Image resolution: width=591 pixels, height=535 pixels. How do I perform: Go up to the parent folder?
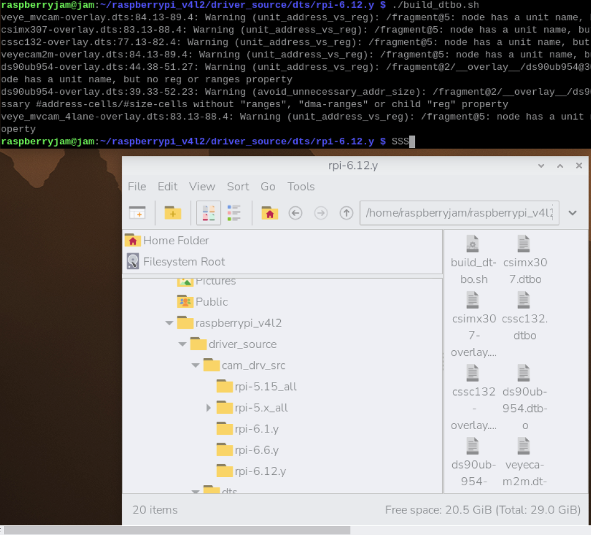tap(346, 213)
